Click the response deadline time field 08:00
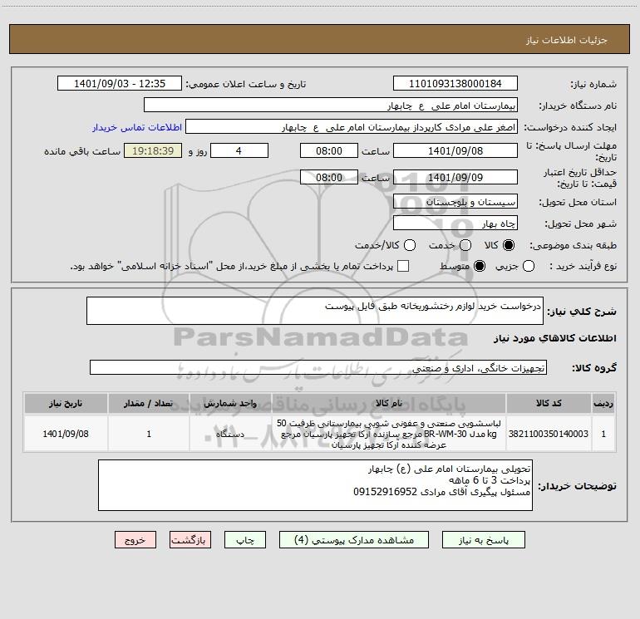The image size is (640, 619). [x=329, y=150]
